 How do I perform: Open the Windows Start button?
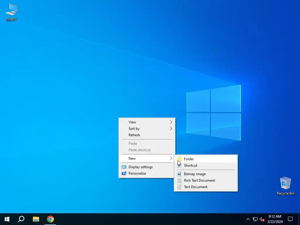click(x=7, y=219)
